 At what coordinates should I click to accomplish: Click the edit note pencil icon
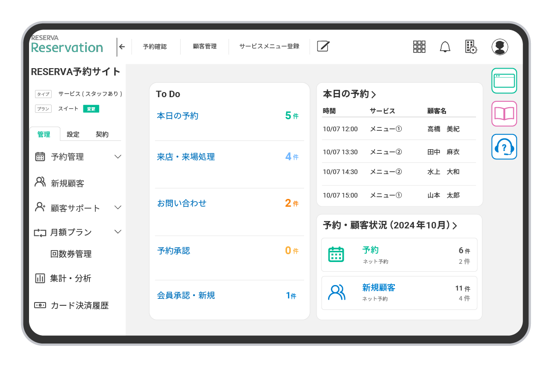[323, 46]
